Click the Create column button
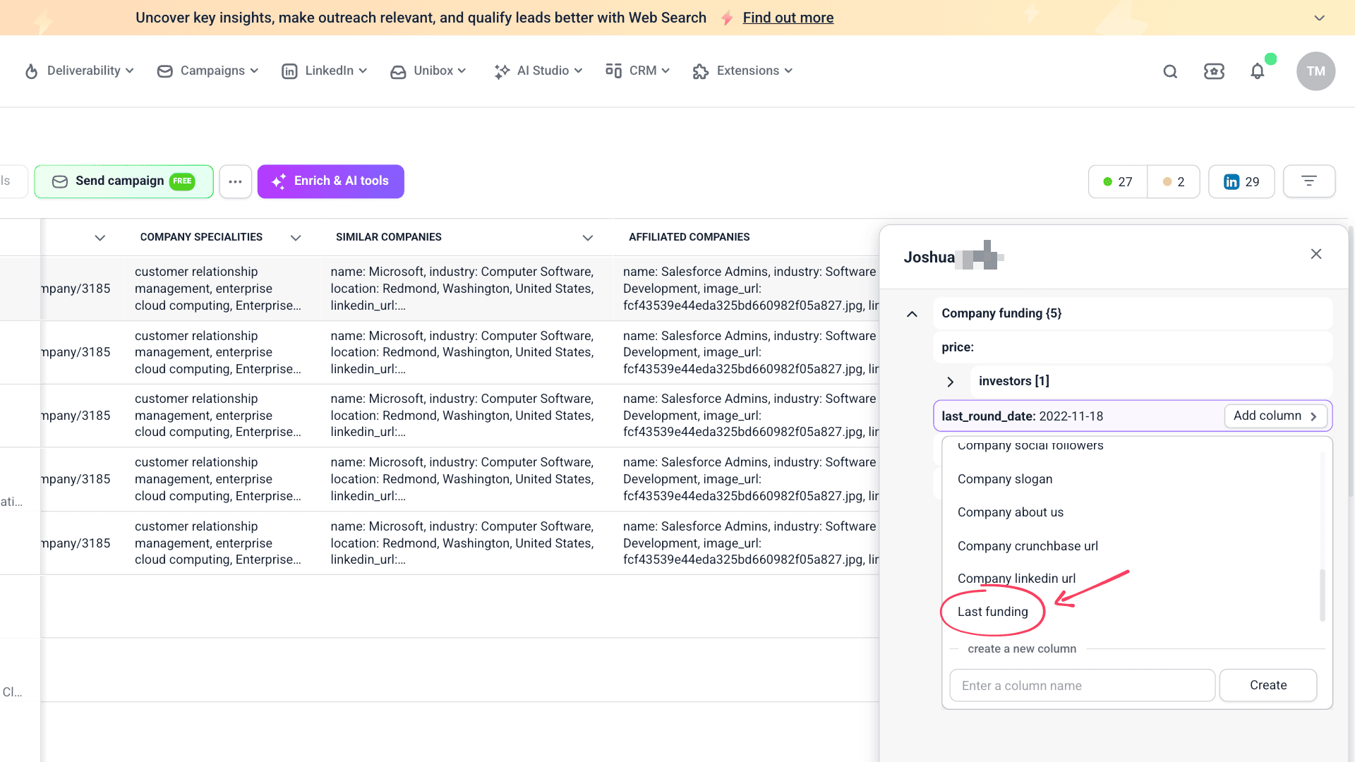Image resolution: width=1355 pixels, height=762 pixels. (1267, 685)
